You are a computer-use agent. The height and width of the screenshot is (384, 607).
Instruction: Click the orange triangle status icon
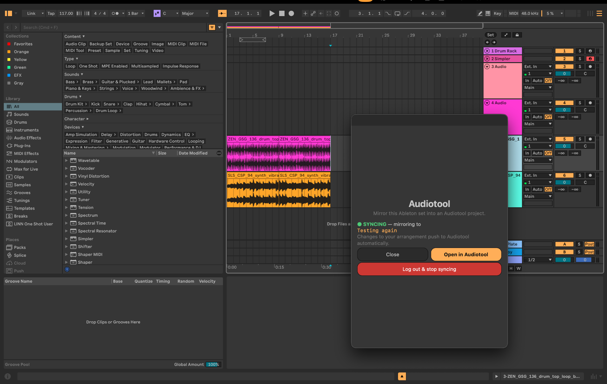click(402, 376)
